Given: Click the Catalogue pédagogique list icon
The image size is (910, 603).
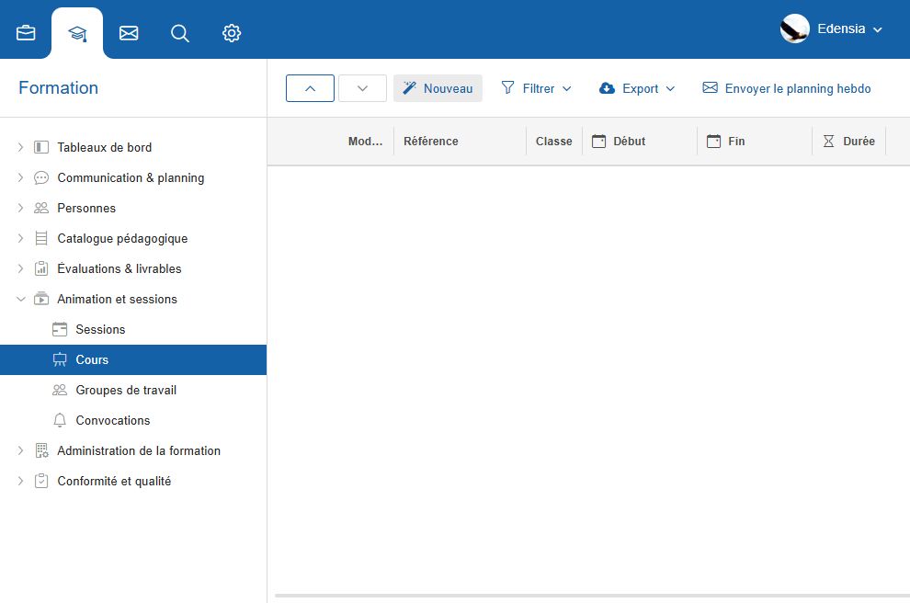Looking at the screenshot, I should coord(41,238).
